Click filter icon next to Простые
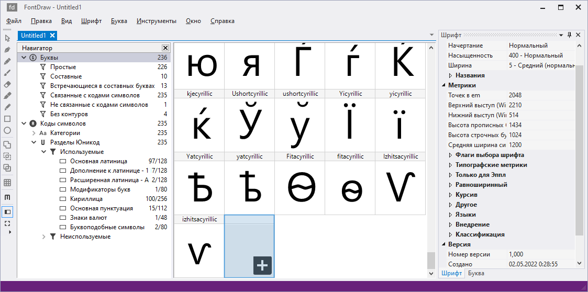 (43, 67)
